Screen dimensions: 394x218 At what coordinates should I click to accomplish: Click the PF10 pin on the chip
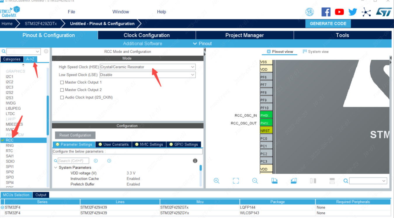(x=266, y=108)
